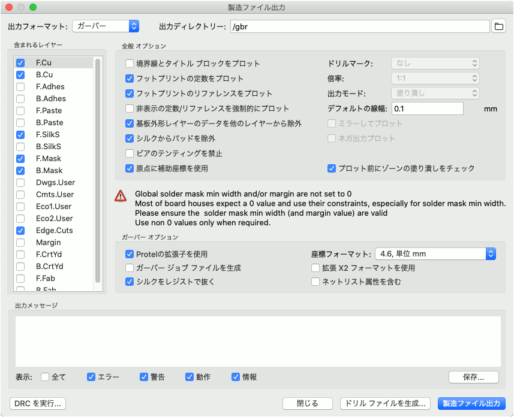
Task: Toggle プロット前にゾーンの塗り潰しをチェック checkbox
Action: click(x=332, y=168)
